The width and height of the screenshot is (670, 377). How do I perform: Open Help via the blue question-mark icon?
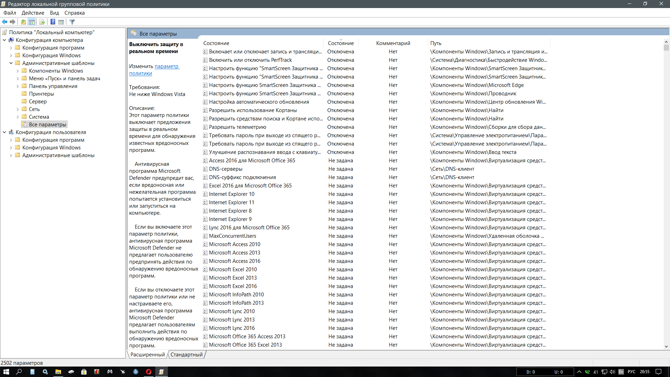(53, 22)
